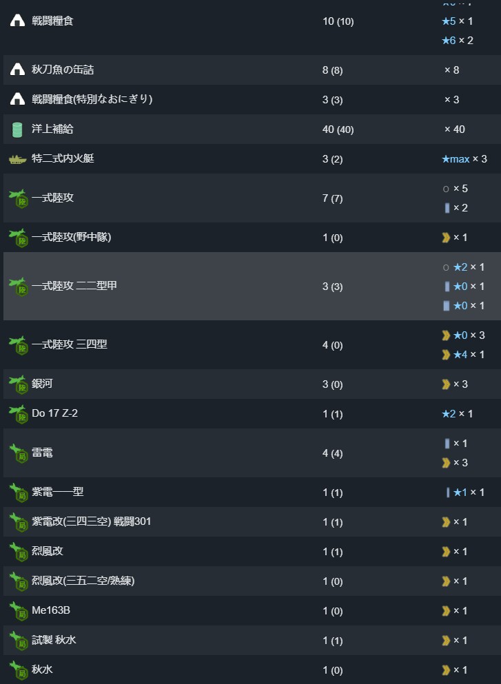
Task: Click the 秋刀魚の缶詰 ration icon
Action: (17, 70)
